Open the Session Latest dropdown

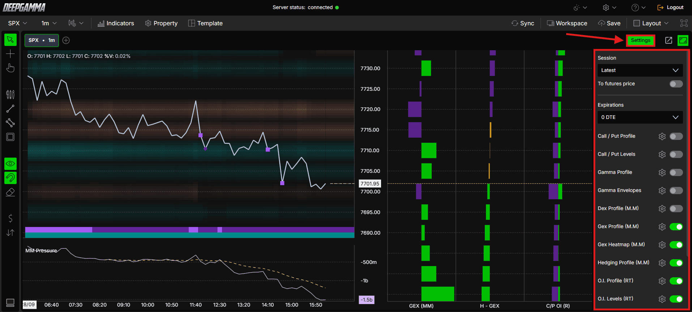click(640, 70)
